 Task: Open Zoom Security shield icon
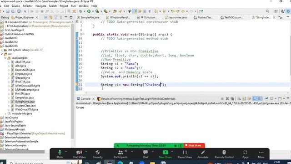[x=98, y=152]
